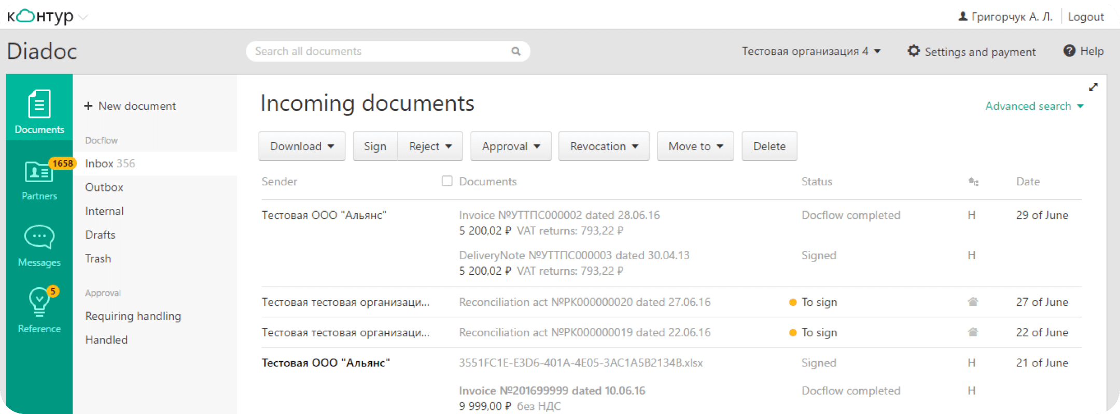Viewport: 1120px width, 414px height.
Task: Click the Sender column header
Action: tap(279, 182)
